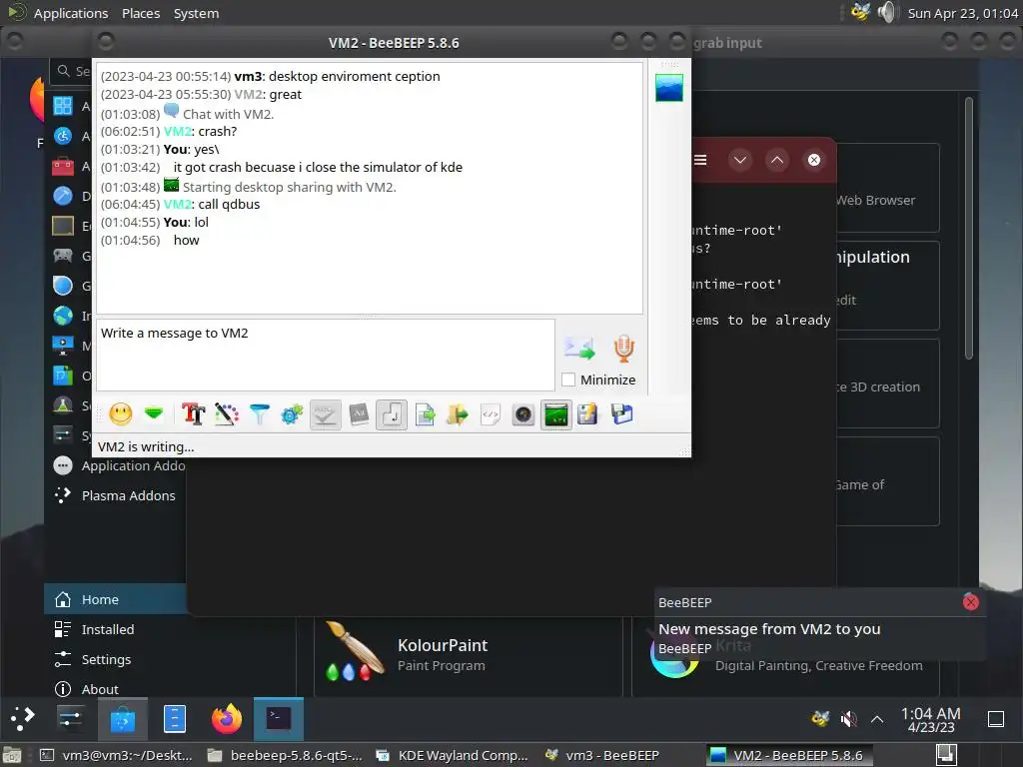Click the hamburger menu in red terminal window
The image size is (1023, 767).
tap(700, 160)
